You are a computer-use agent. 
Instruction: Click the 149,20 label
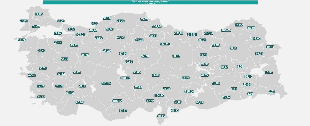click(165, 44)
